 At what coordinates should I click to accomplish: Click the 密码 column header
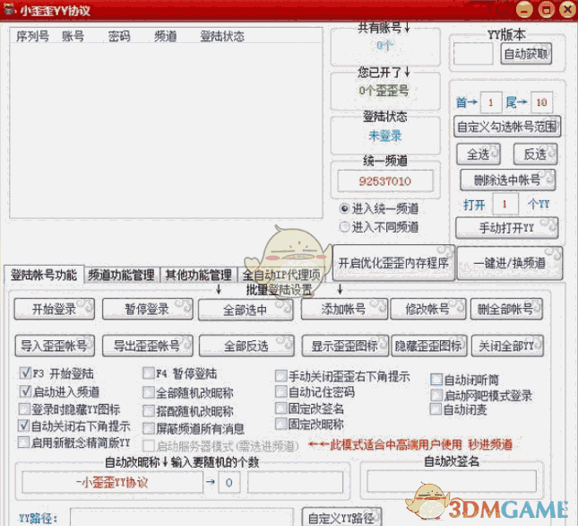tap(119, 36)
